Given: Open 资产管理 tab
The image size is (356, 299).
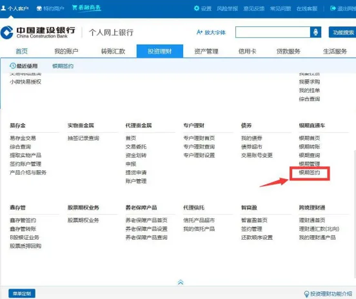Looking at the screenshot, I should click(x=206, y=52).
